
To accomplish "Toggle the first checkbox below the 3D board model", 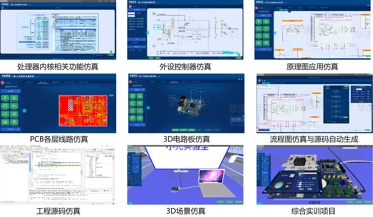I will 196,130.
